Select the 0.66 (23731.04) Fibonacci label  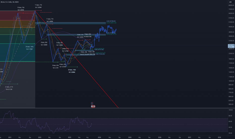[99, 50]
